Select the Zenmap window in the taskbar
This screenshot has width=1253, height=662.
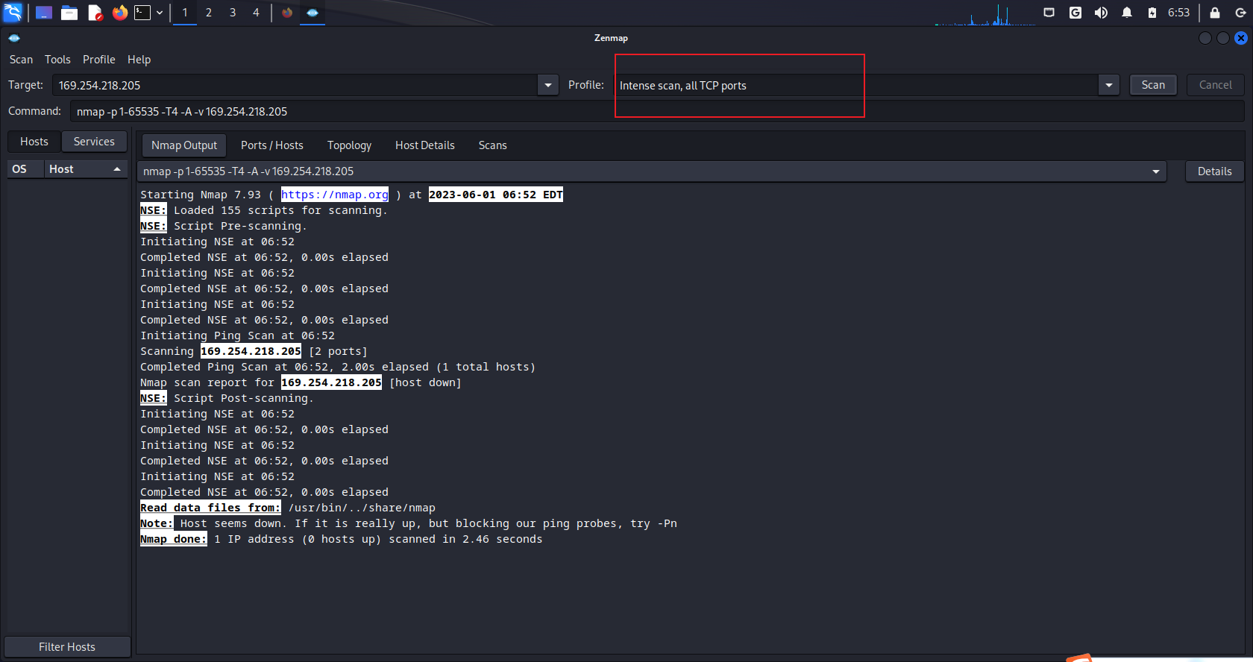tap(313, 13)
